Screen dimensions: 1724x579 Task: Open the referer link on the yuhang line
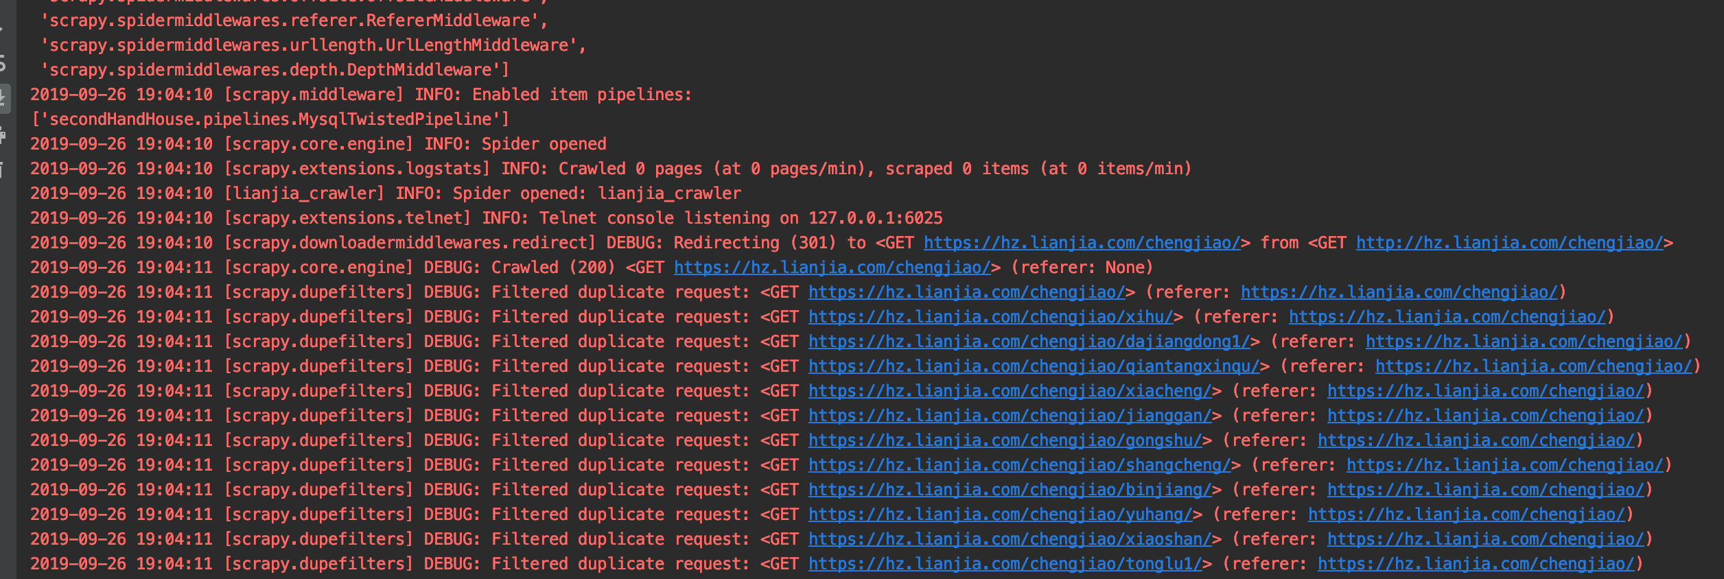(x=1467, y=515)
